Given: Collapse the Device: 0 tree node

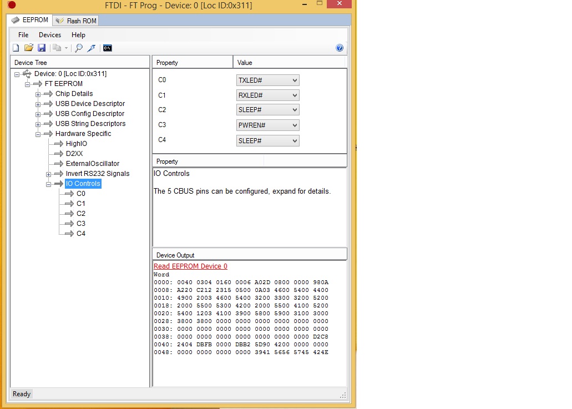Looking at the screenshot, I should pos(17,74).
